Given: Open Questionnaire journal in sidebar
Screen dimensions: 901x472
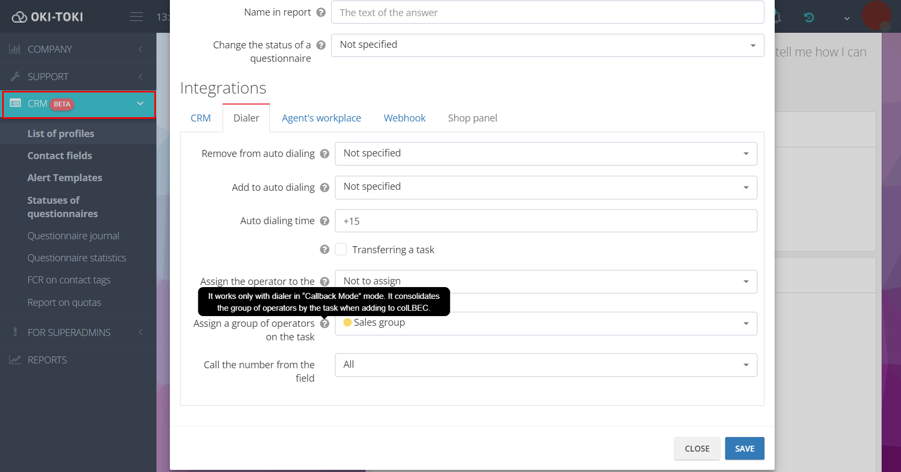Looking at the screenshot, I should (x=73, y=236).
